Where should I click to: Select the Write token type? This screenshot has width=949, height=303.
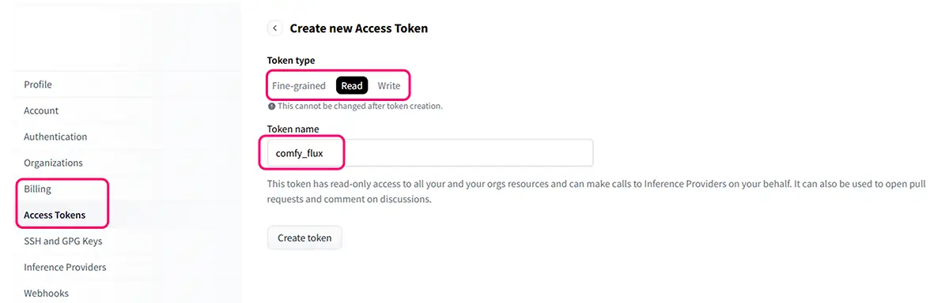coord(389,85)
